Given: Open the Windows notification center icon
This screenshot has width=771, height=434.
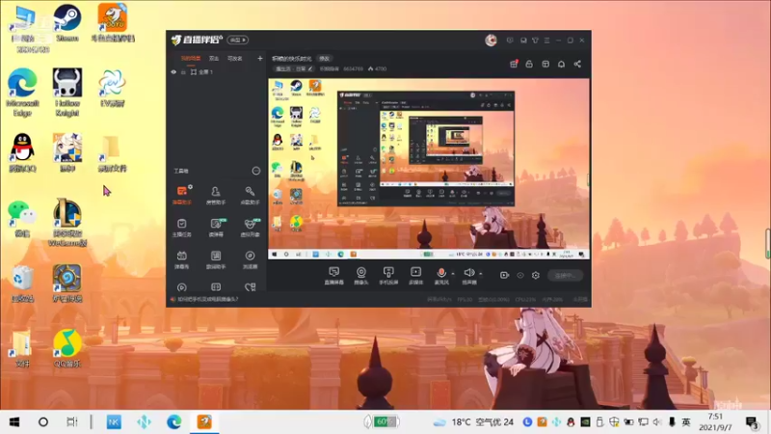Looking at the screenshot, I should (752, 422).
